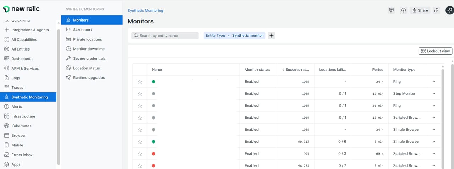Viewport: 454px width, 169px height.
Task: Open the feedback chat icon
Action: pos(391,10)
